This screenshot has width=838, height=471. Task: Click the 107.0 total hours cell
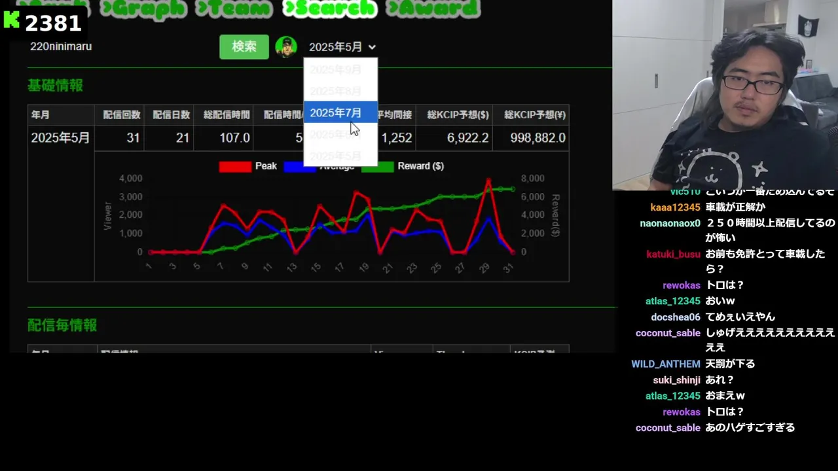[x=223, y=138]
